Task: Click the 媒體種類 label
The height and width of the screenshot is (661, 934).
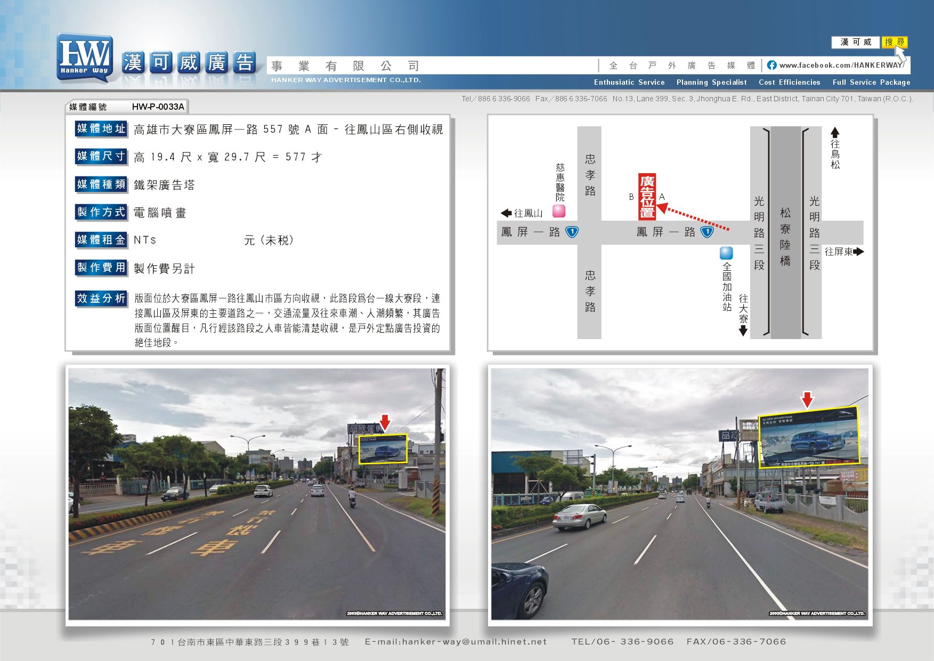Action: click(101, 184)
